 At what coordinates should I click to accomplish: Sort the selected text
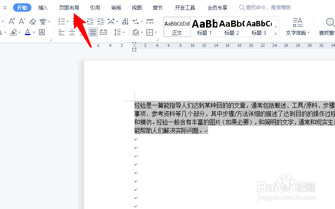point(125,21)
